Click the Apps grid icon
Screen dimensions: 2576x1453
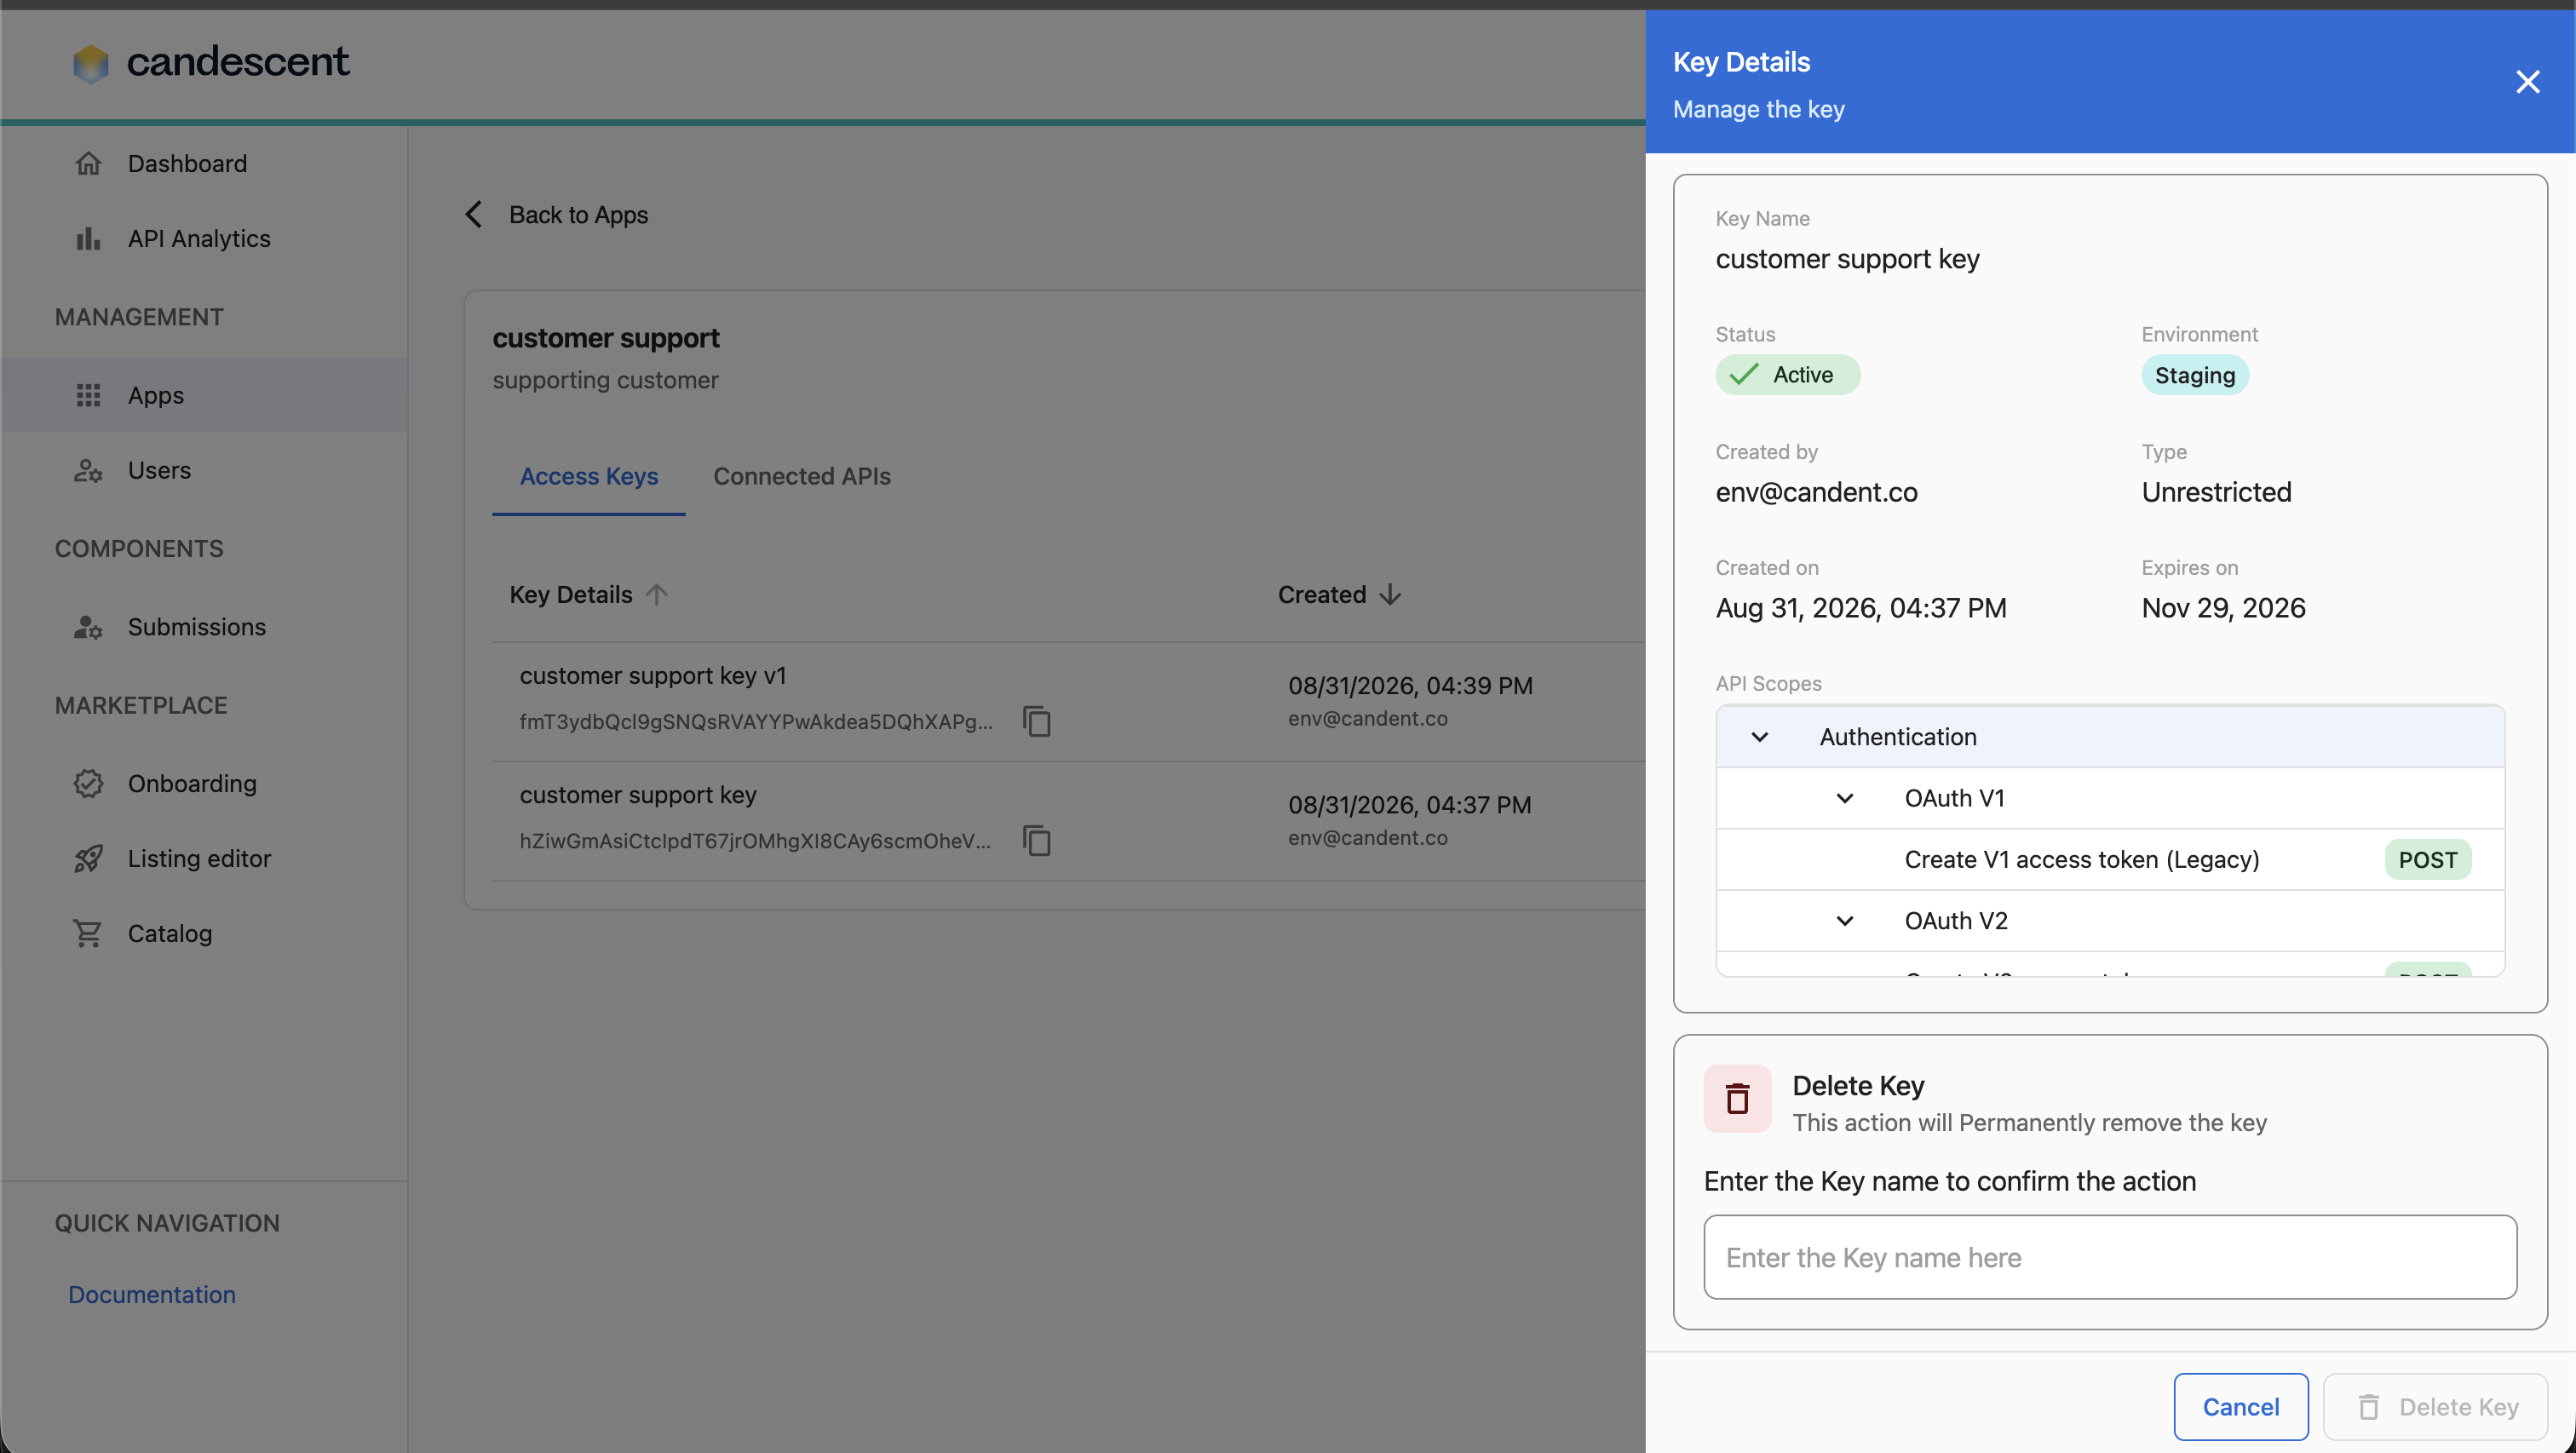[88, 395]
